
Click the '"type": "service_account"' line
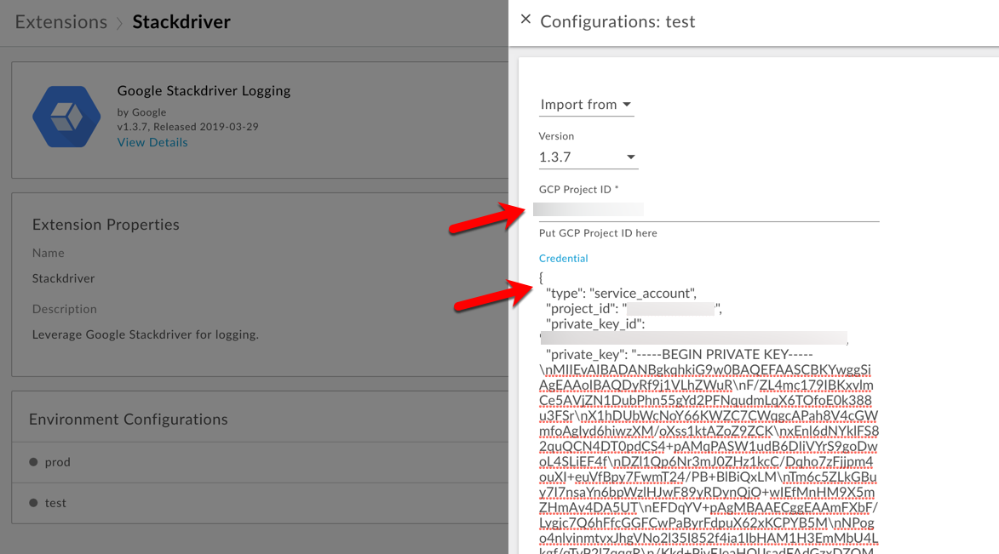click(x=621, y=293)
